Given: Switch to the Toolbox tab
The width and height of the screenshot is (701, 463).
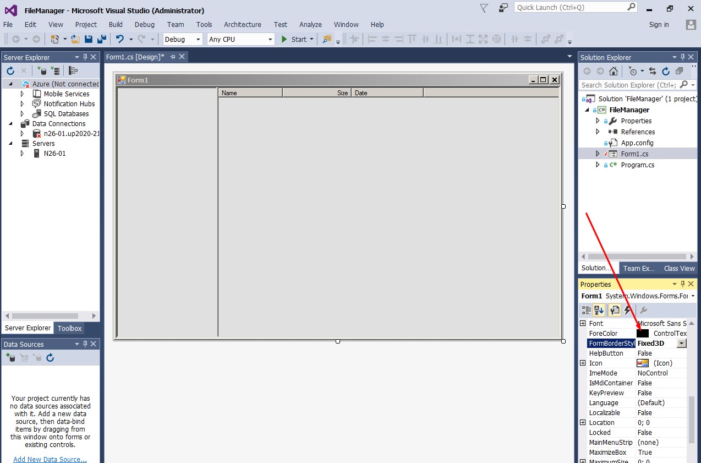Looking at the screenshot, I should point(69,328).
